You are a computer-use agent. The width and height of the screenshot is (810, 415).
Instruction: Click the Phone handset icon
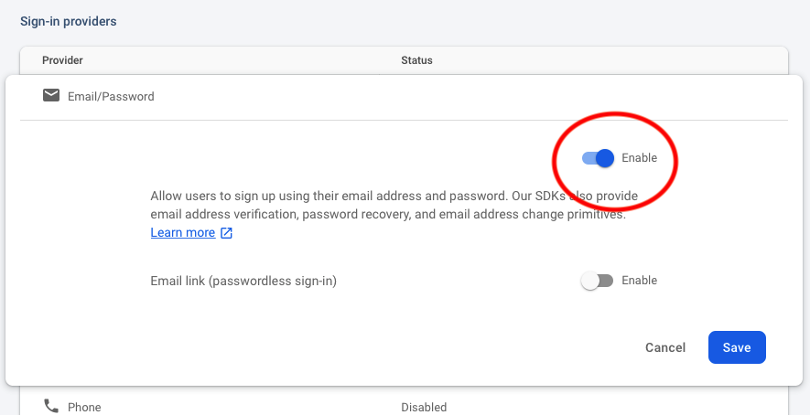point(51,406)
